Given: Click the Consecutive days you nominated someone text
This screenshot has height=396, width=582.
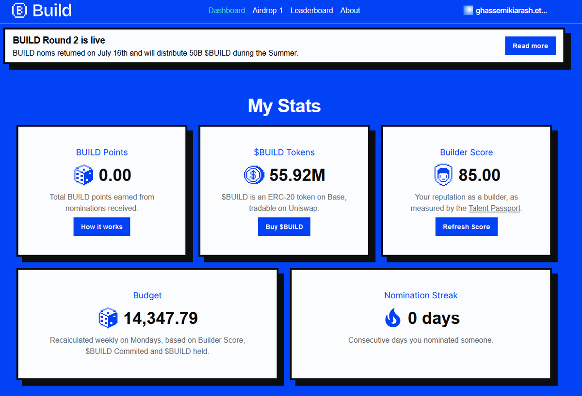Looking at the screenshot, I should pyautogui.click(x=421, y=340).
